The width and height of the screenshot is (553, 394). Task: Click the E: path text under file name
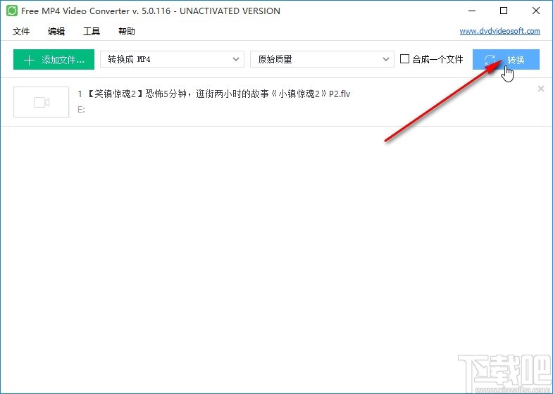[x=82, y=110]
